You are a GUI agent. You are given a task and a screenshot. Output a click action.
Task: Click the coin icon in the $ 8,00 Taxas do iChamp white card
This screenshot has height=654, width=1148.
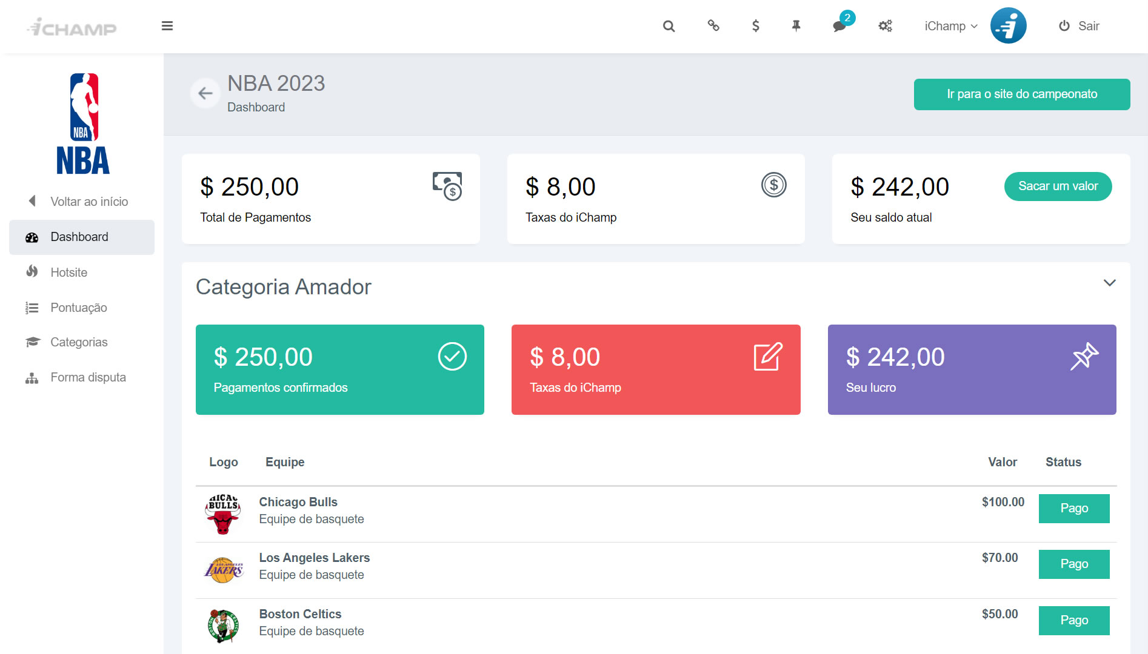[773, 185]
